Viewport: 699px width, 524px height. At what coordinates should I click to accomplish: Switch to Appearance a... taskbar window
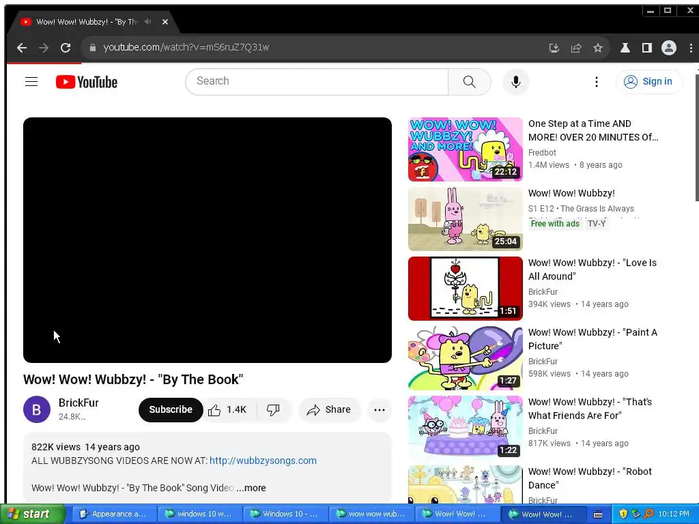tap(115, 514)
